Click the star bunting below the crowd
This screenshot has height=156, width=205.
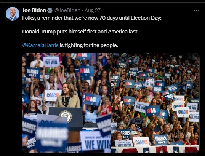155,149
